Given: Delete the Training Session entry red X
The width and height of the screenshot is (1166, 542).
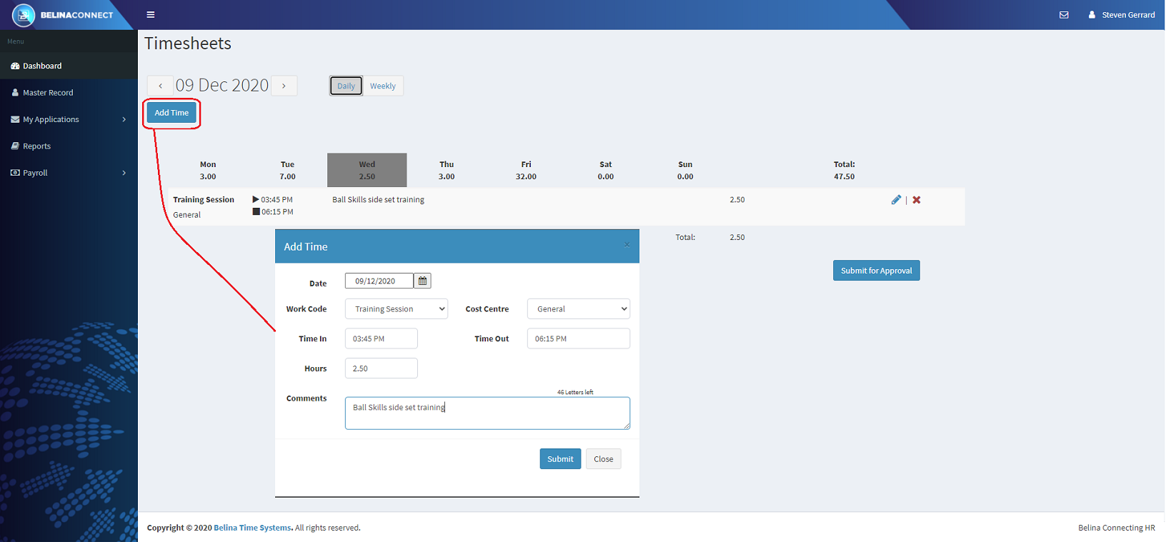Looking at the screenshot, I should tap(917, 200).
